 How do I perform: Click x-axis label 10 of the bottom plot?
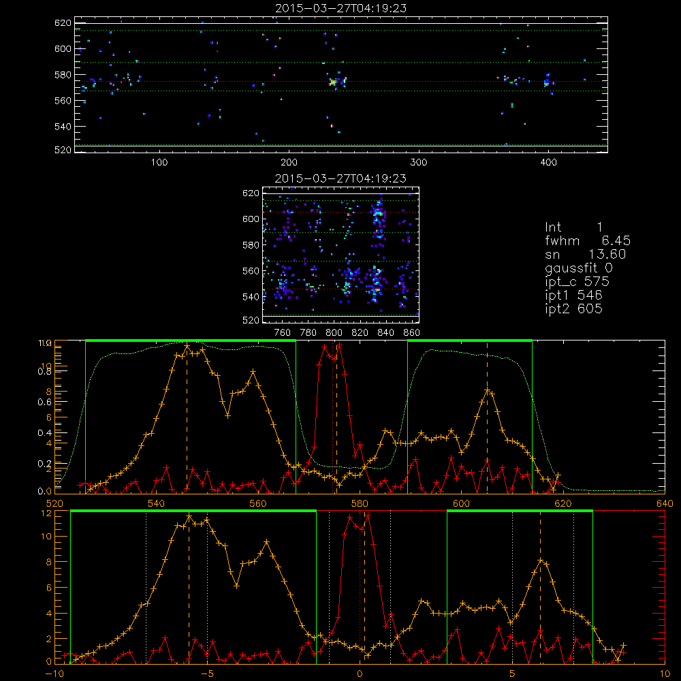(665, 674)
